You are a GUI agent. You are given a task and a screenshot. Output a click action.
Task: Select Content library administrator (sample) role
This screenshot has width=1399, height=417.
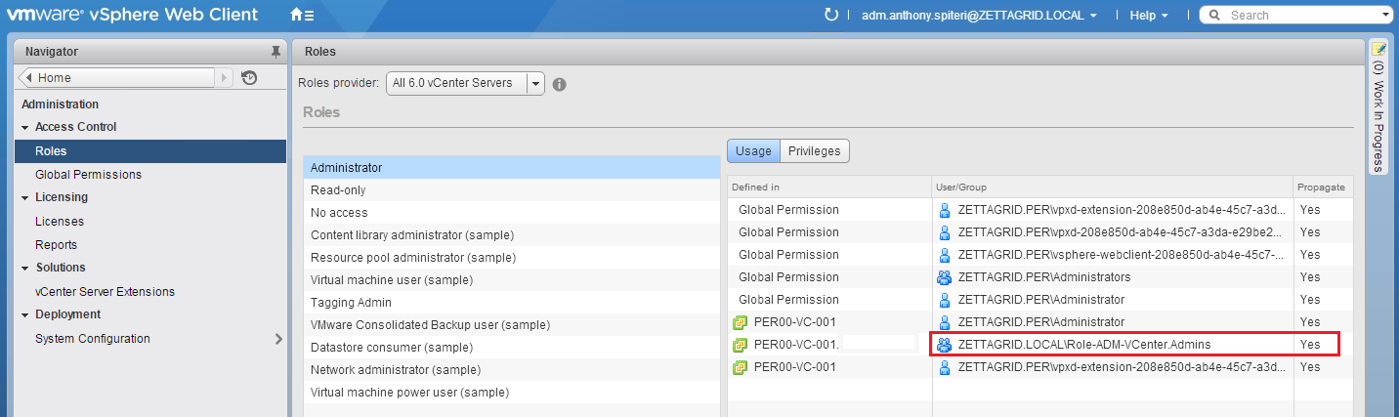tap(512, 235)
